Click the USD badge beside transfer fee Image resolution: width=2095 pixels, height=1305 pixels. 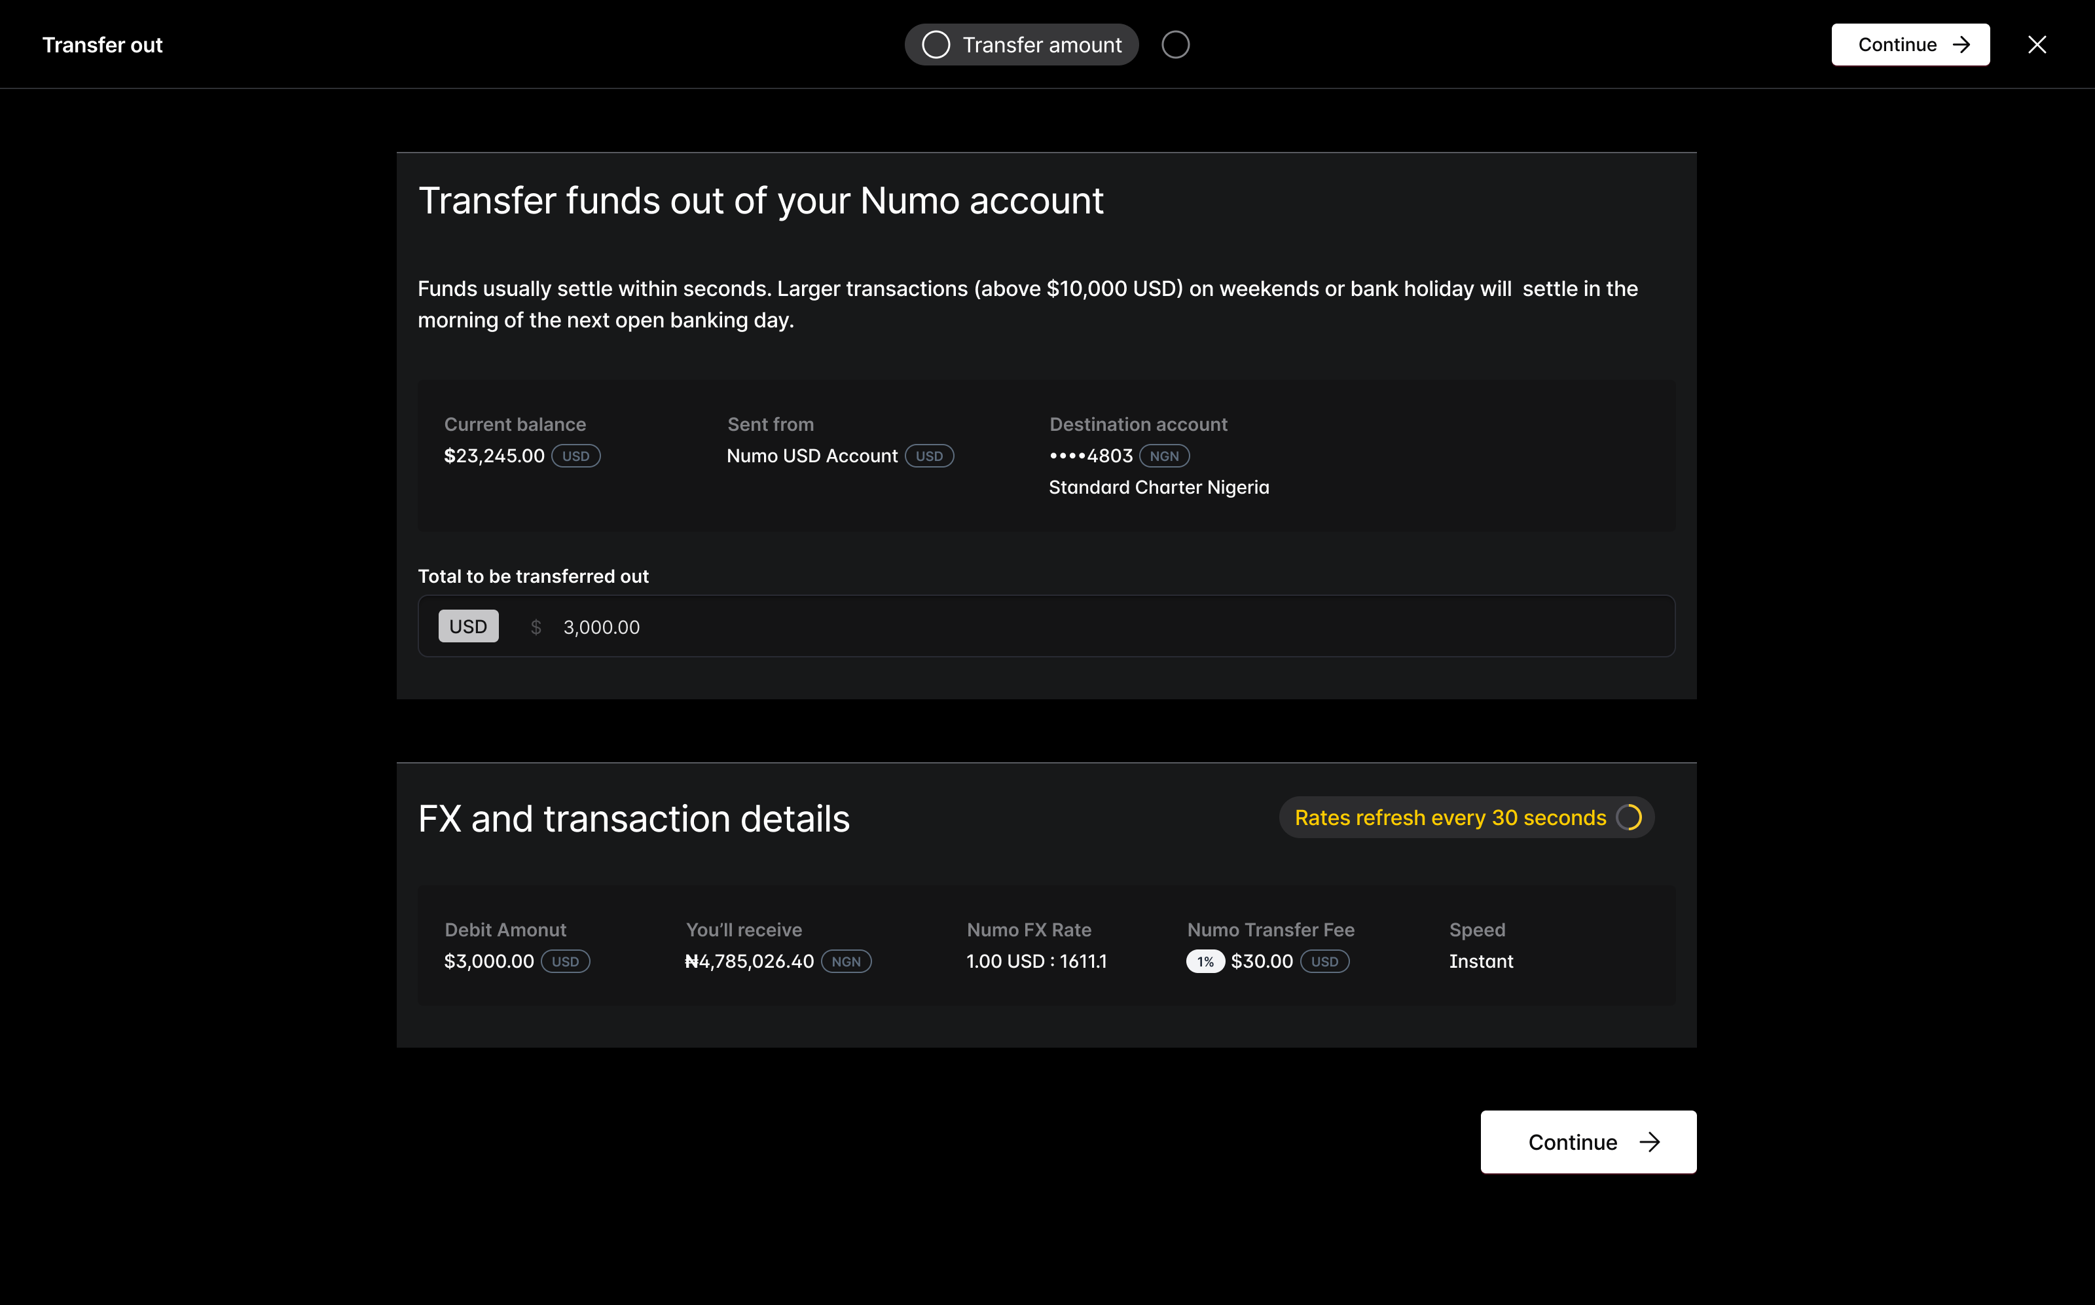coord(1324,961)
